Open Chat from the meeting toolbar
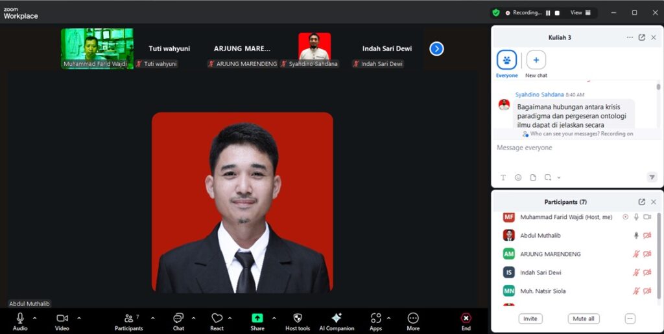Image resolution: width=664 pixels, height=334 pixels. (178, 322)
